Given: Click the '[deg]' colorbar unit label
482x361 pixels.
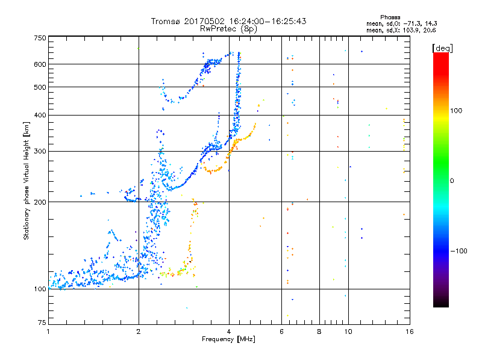Looking at the screenshot, I should (442, 48).
